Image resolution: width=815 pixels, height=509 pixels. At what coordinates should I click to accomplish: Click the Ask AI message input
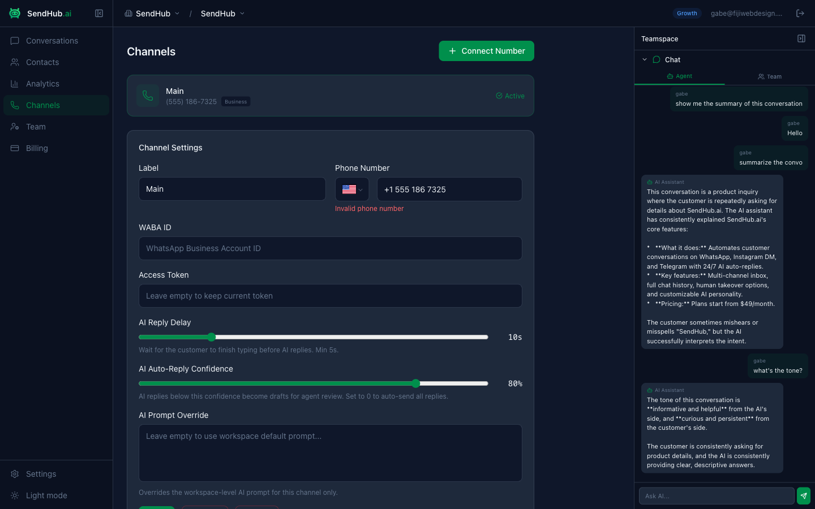717,496
